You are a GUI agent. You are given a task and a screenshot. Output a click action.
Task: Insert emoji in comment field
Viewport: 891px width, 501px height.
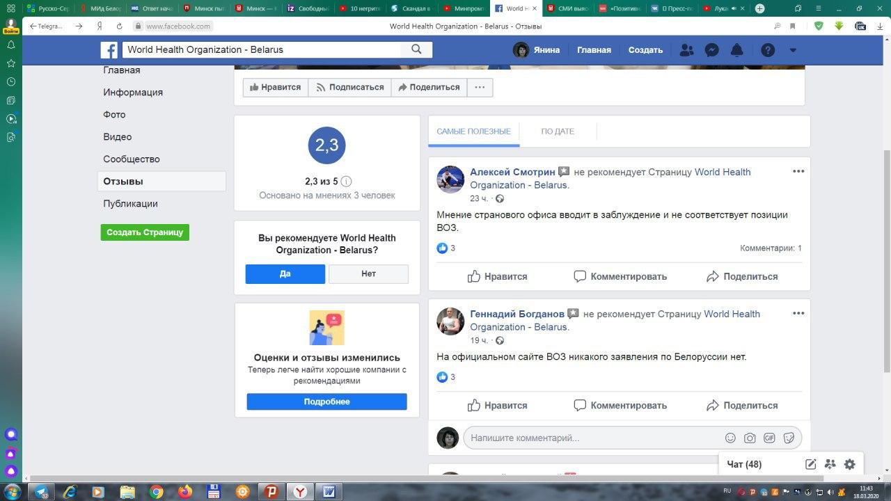click(730, 438)
